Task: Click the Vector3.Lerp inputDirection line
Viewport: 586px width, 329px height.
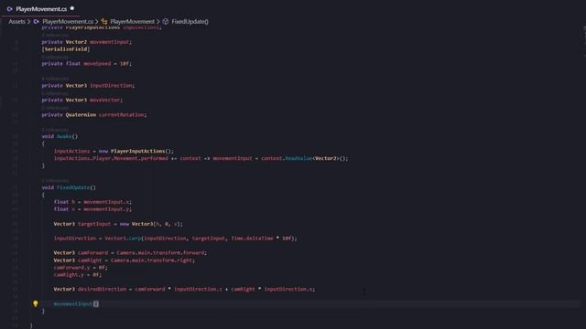Action: coord(176,238)
